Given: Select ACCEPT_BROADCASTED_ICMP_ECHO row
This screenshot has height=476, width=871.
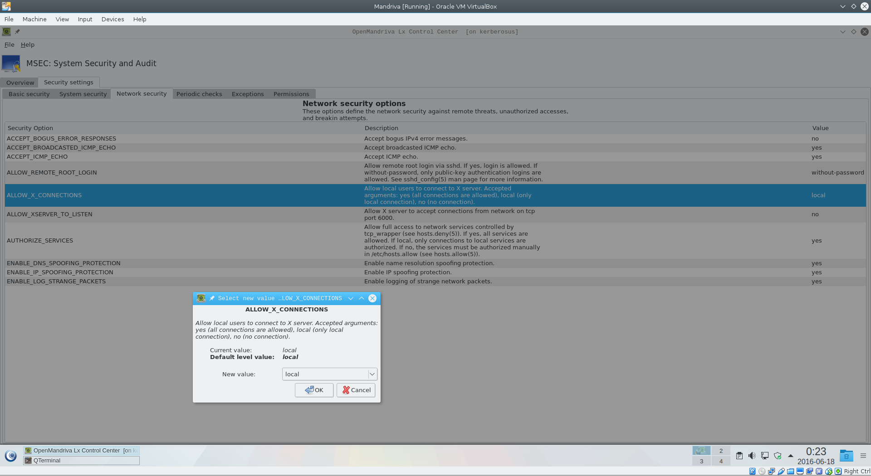Looking at the screenshot, I should pos(435,148).
